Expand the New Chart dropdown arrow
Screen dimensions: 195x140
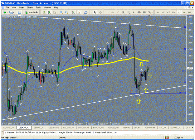7,12
